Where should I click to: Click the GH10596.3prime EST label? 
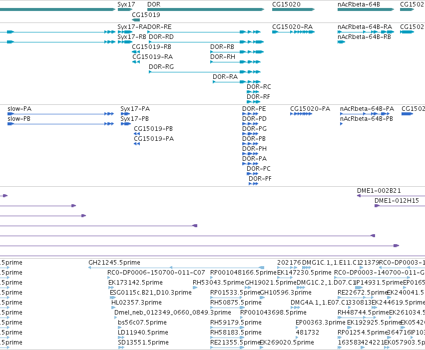point(285,293)
